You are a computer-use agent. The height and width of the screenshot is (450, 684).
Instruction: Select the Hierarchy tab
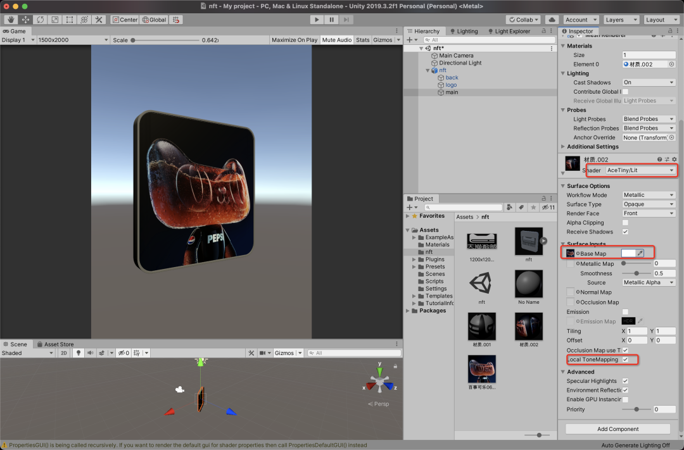[x=424, y=31]
